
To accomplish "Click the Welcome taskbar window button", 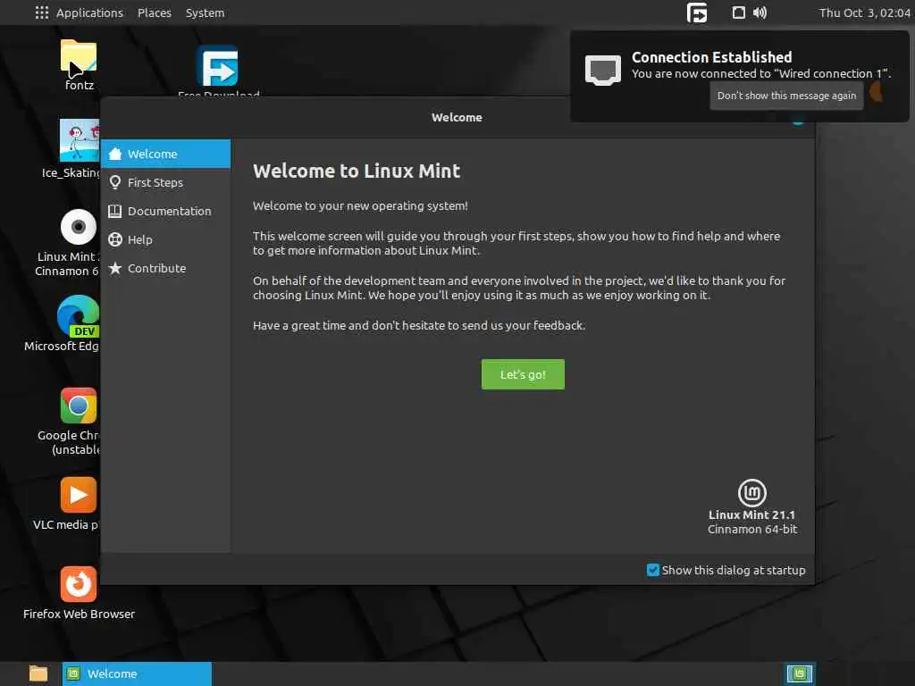I will [137, 673].
